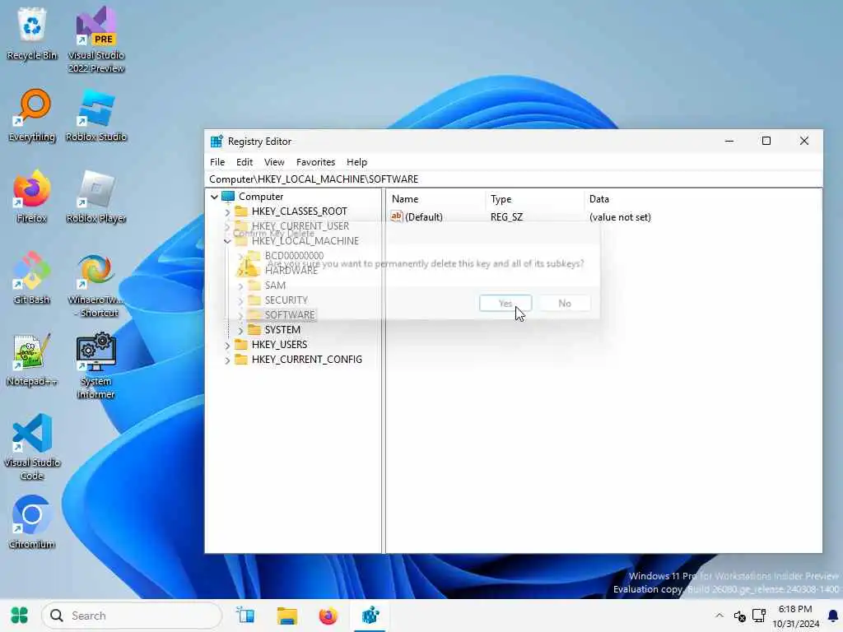Select the WinaeroTweaker shortcut icon
The image size is (843, 632).
(96, 285)
